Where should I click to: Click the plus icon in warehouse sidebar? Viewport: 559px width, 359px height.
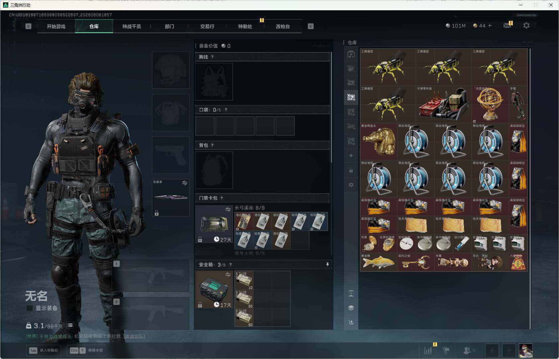[351, 156]
